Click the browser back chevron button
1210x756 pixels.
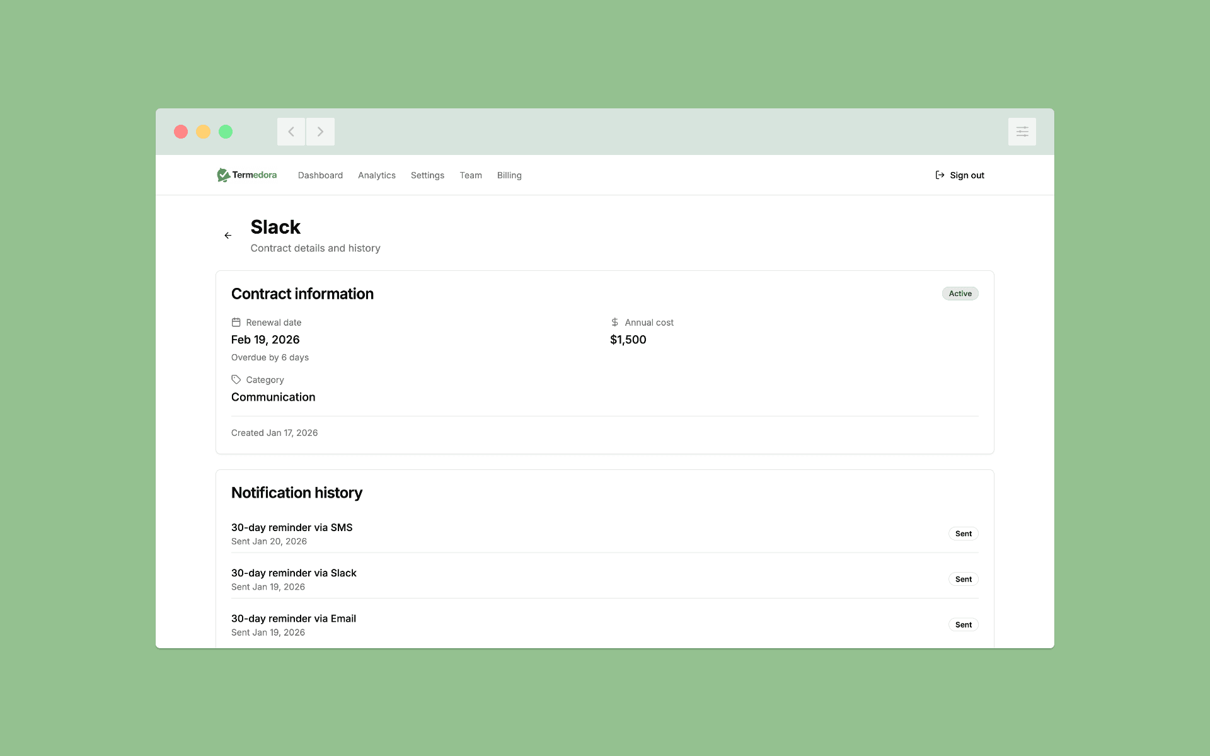(x=291, y=132)
